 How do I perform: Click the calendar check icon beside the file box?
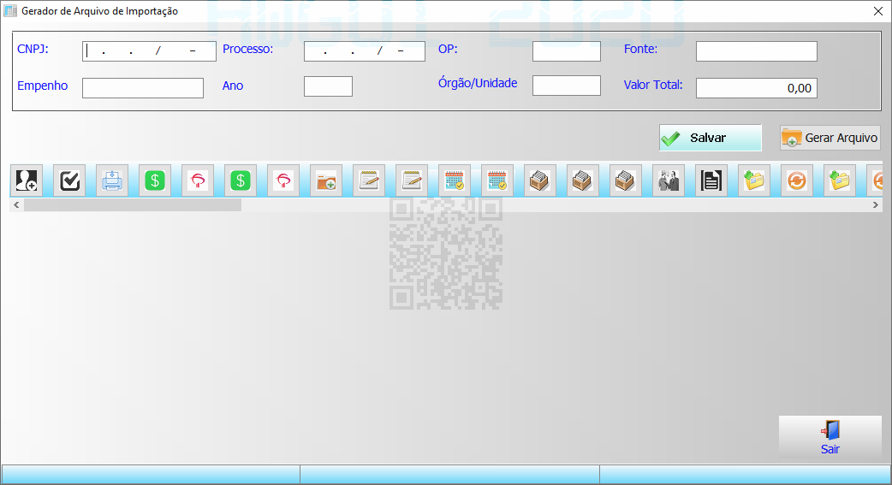click(x=497, y=180)
